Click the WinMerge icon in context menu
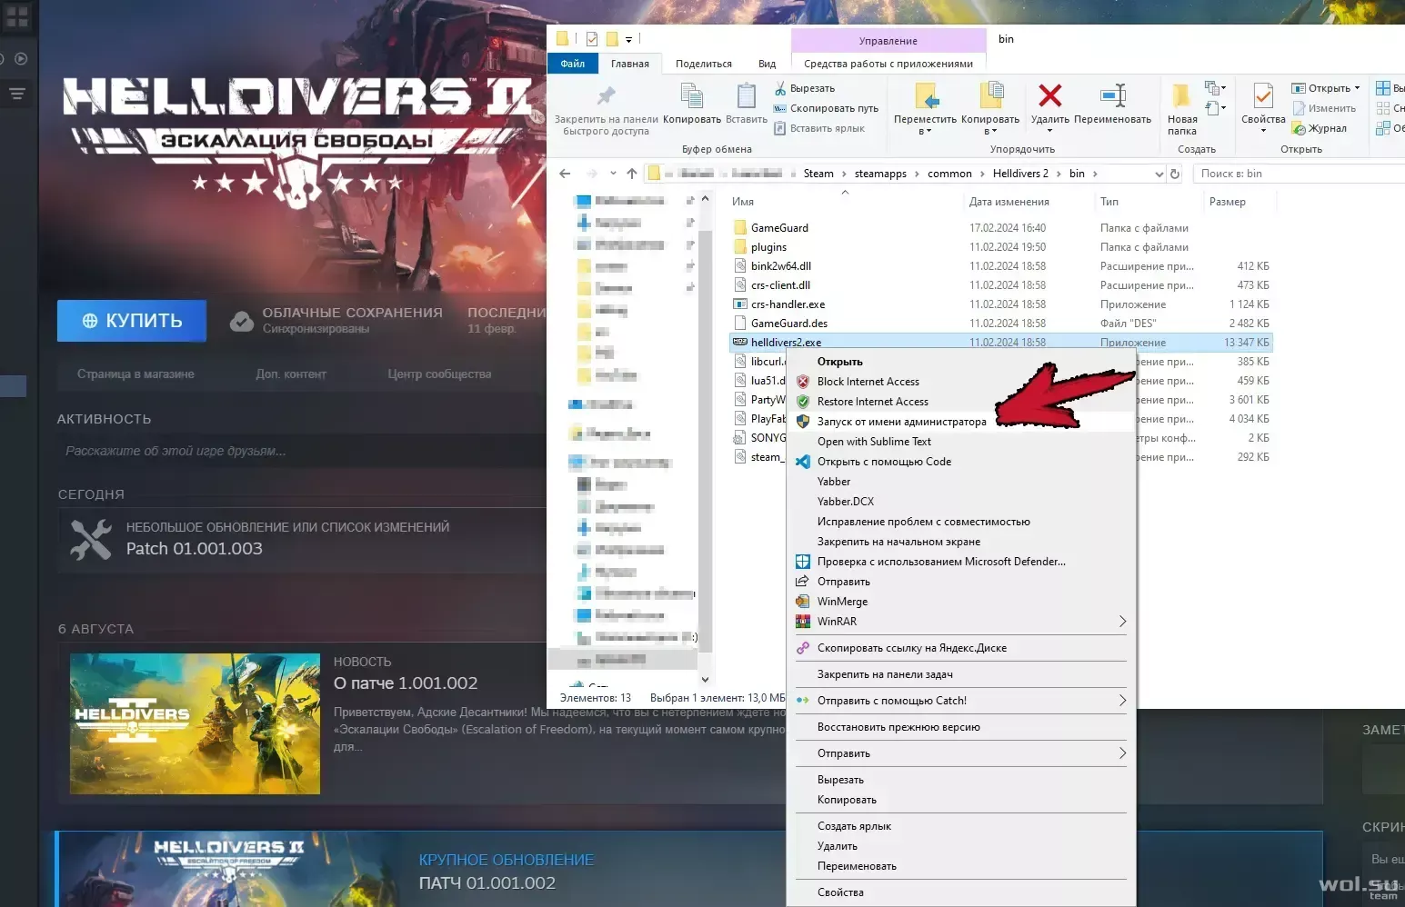The height and width of the screenshot is (907, 1405). coord(803,602)
